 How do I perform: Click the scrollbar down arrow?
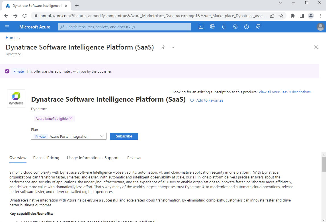[324, 220]
